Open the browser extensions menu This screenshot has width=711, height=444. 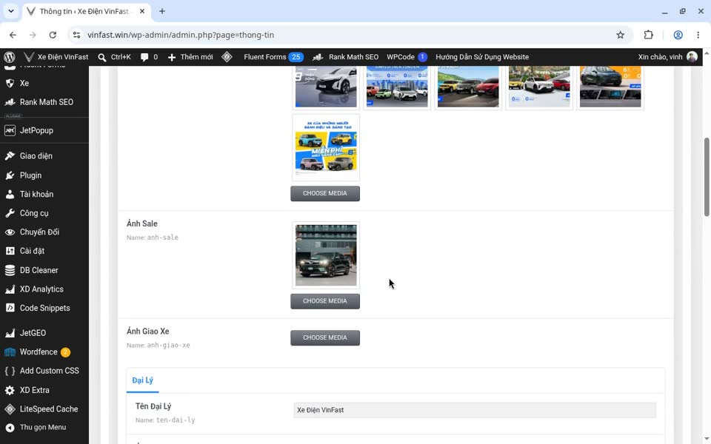pyautogui.click(x=649, y=35)
